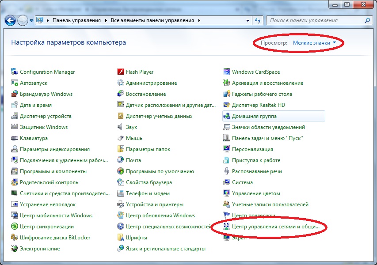The width and height of the screenshot is (377, 265).
Task: Open the Мышь mouse icon
Action: 121,138
